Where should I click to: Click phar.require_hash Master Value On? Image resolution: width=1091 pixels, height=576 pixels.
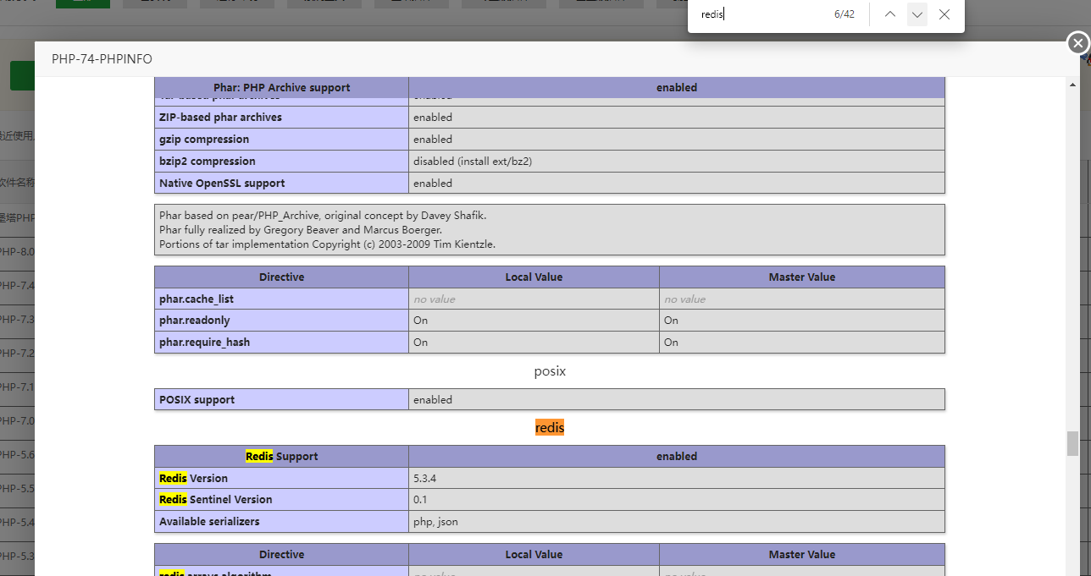point(671,343)
